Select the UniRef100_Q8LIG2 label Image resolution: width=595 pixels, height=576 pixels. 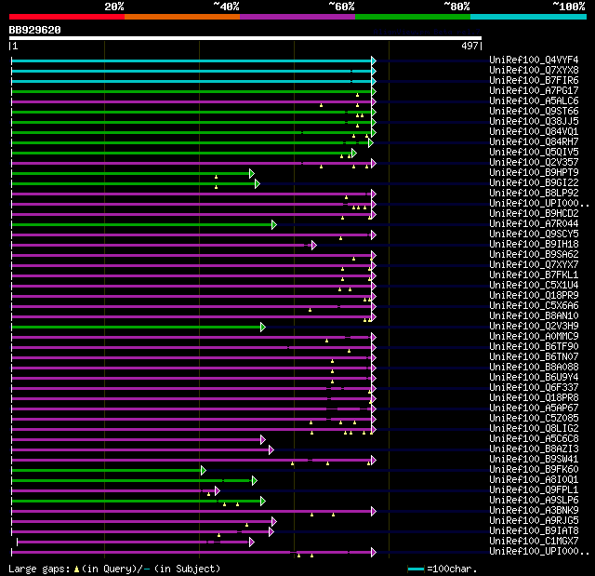534,428
